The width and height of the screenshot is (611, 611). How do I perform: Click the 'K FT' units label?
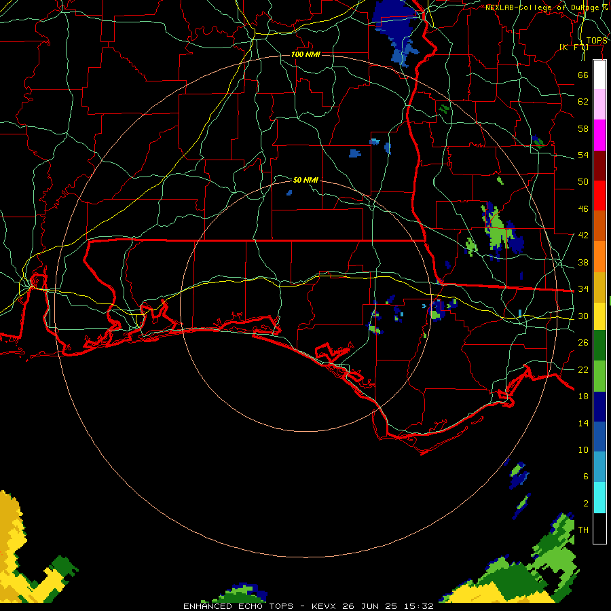tap(574, 47)
